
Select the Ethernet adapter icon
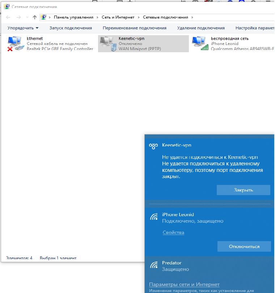(16, 44)
